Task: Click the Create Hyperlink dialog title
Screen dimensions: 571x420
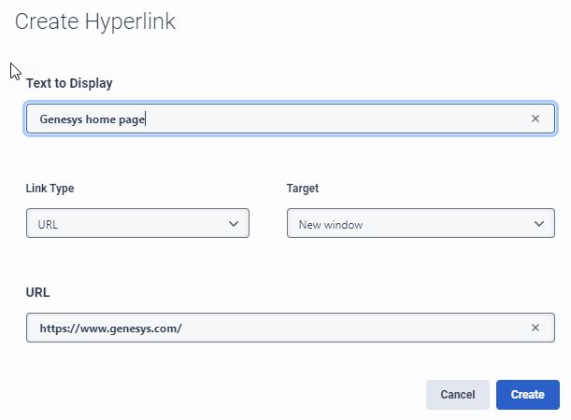Action: (x=95, y=21)
